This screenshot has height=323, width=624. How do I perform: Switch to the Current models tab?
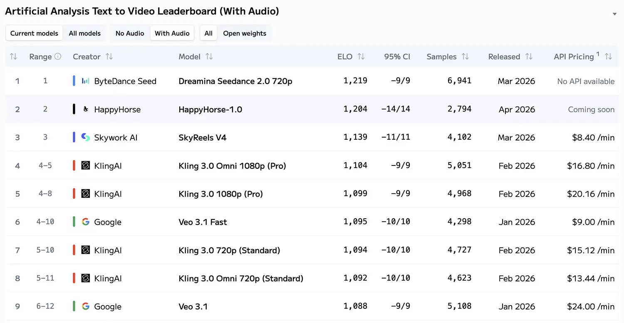(34, 33)
